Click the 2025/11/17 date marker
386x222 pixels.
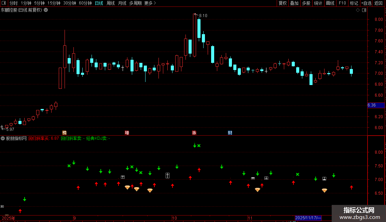308,218
